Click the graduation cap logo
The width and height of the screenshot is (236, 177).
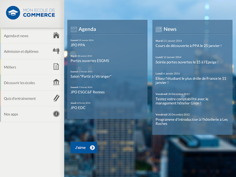pos(13,13)
